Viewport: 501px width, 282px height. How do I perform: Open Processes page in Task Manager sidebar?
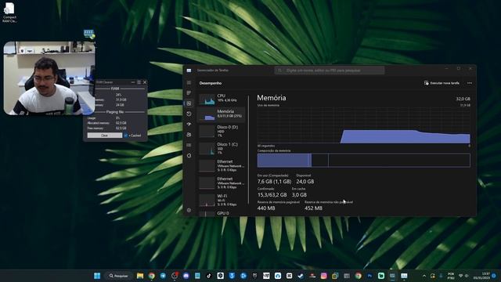click(x=189, y=92)
